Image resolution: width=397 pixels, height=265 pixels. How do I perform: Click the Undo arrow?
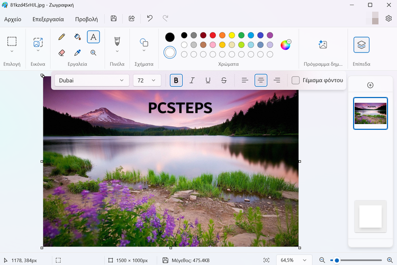tap(150, 18)
